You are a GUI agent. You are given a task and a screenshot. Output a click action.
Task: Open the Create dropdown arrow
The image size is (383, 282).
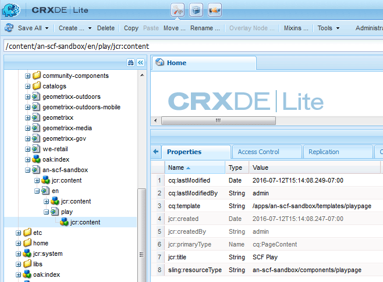pos(90,28)
